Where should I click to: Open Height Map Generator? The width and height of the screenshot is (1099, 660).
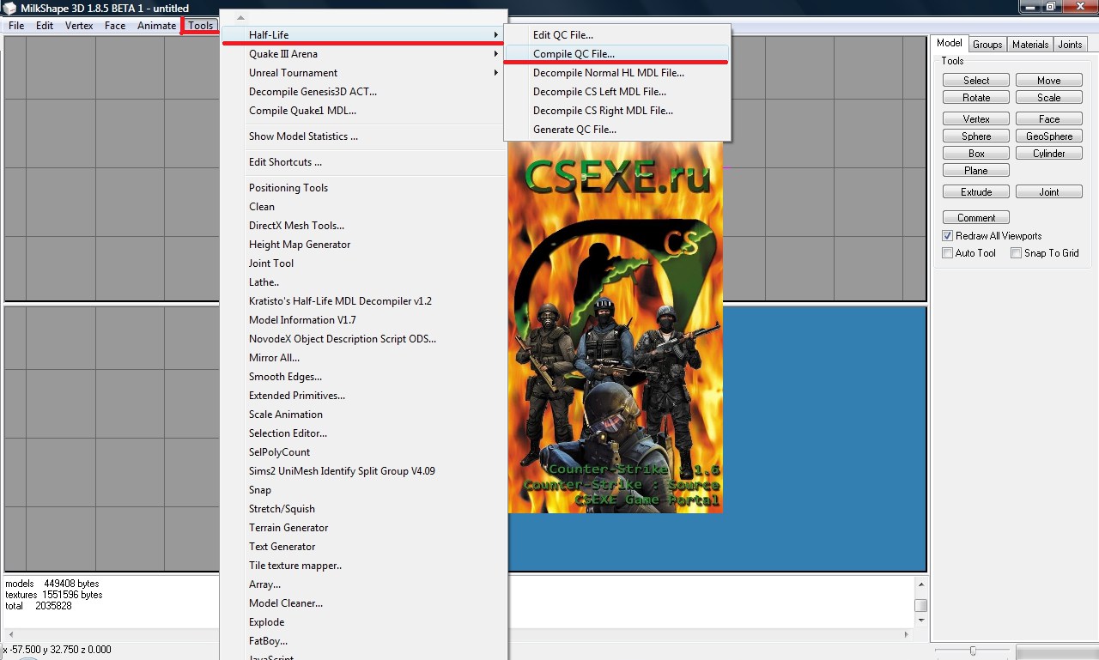coord(363,245)
